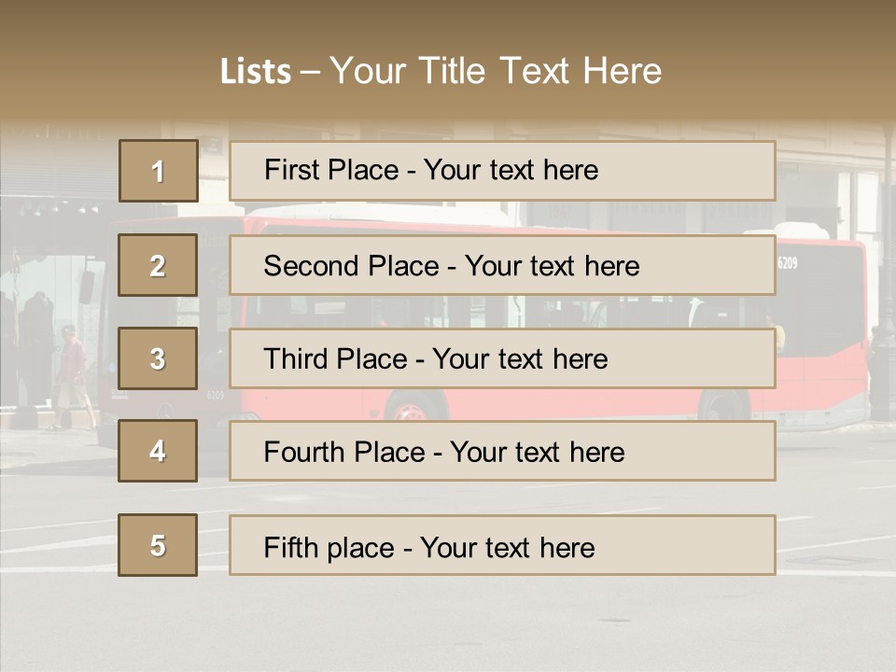This screenshot has width=896, height=672.
Task: Select the number 3 box
Action: [x=158, y=358]
